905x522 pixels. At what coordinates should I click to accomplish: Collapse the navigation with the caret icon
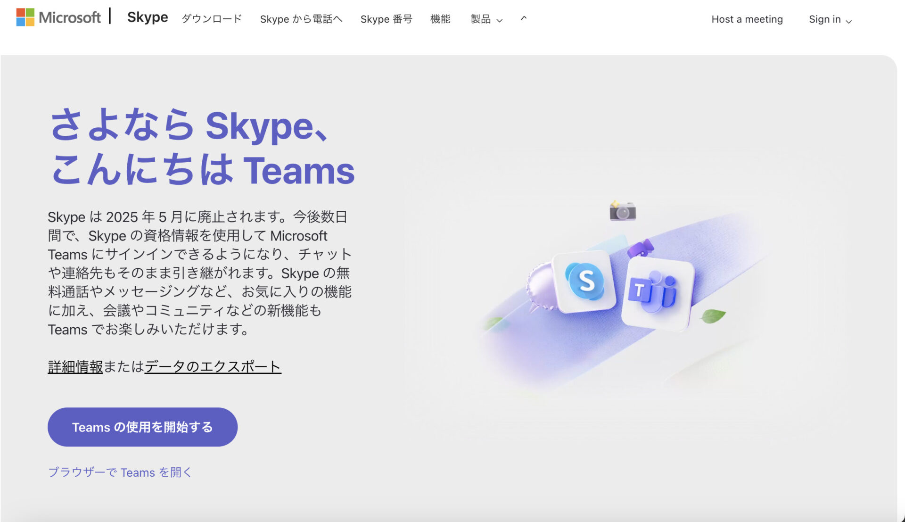[x=523, y=19]
